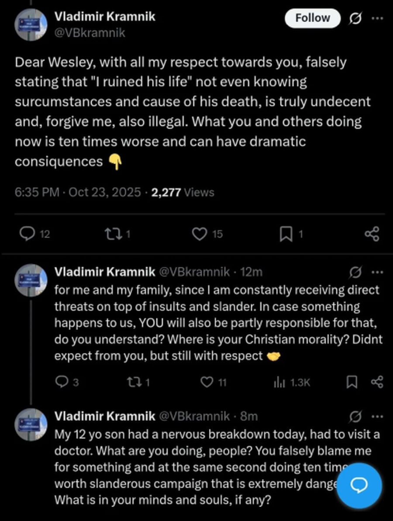
Task: Open the floating blue chat bubble
Action: click(359, 485)
